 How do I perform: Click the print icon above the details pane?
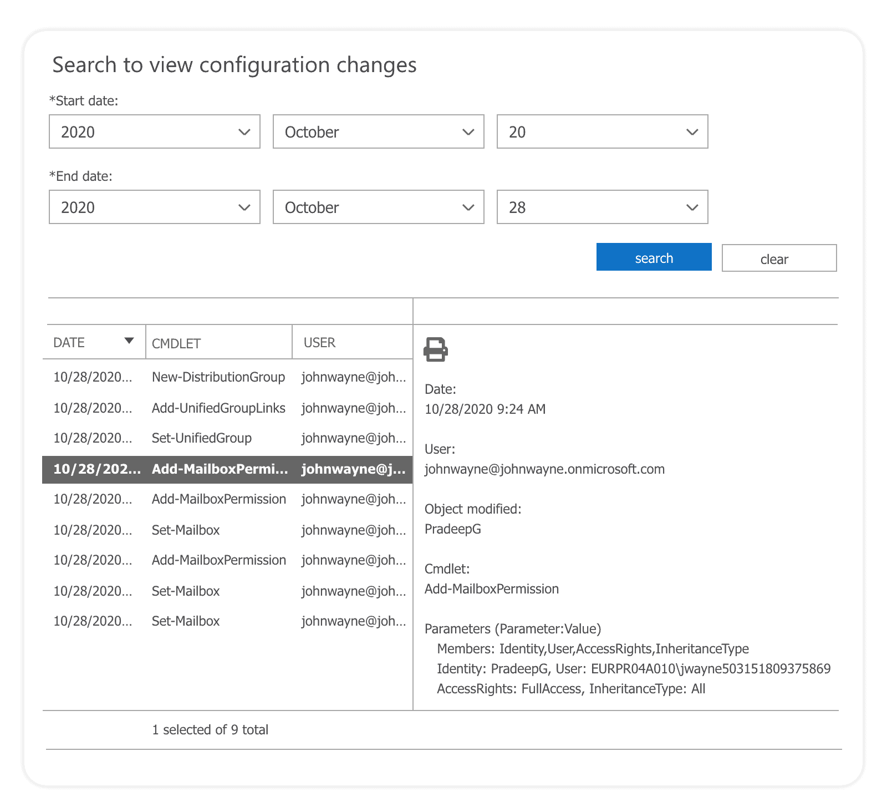pos(436,350)
